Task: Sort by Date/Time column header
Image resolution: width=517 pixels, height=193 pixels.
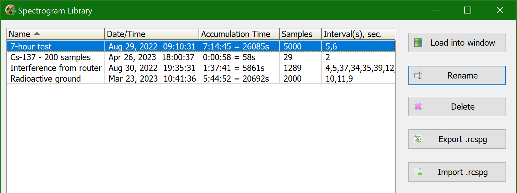Action: click(x=152, y=34)
